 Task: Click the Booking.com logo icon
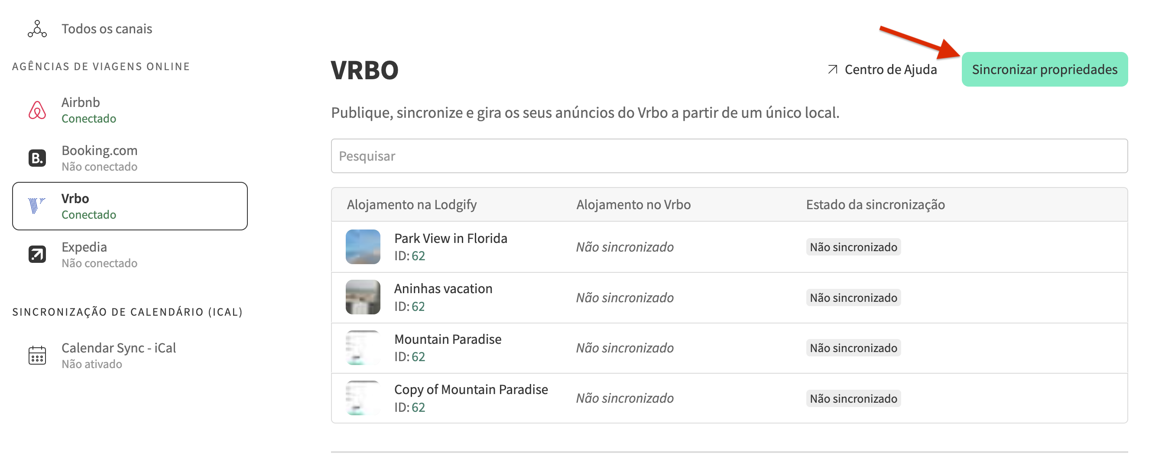[37, 158]
